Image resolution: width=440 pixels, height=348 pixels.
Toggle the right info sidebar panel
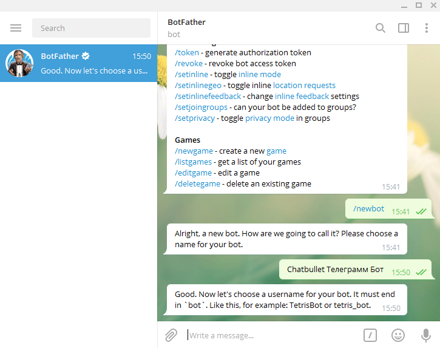[404, 28]
